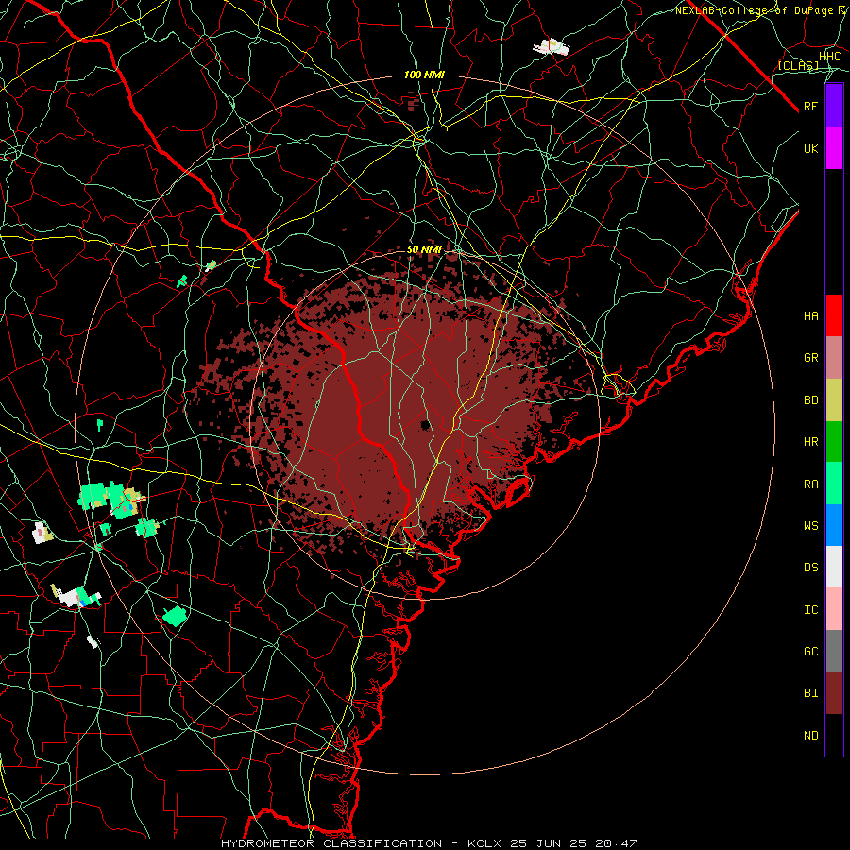Click the HR legend label
This screenshot has width=850, height=850.
[811, 442]
